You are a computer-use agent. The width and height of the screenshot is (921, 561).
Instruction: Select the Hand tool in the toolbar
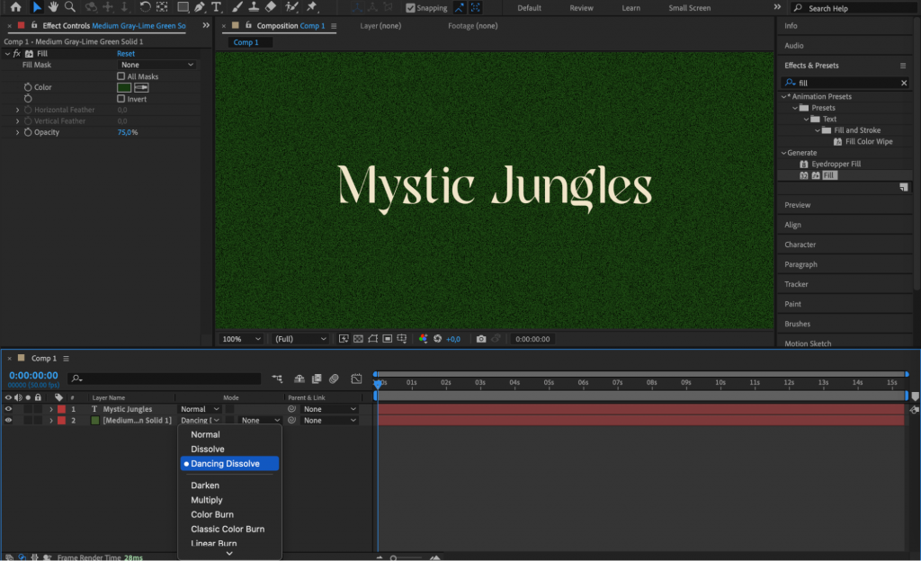point(54,7)
